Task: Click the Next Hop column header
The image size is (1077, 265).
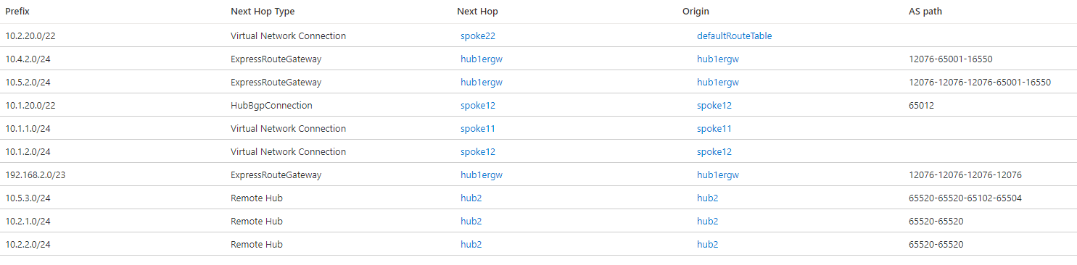Action: pos(477,12)
